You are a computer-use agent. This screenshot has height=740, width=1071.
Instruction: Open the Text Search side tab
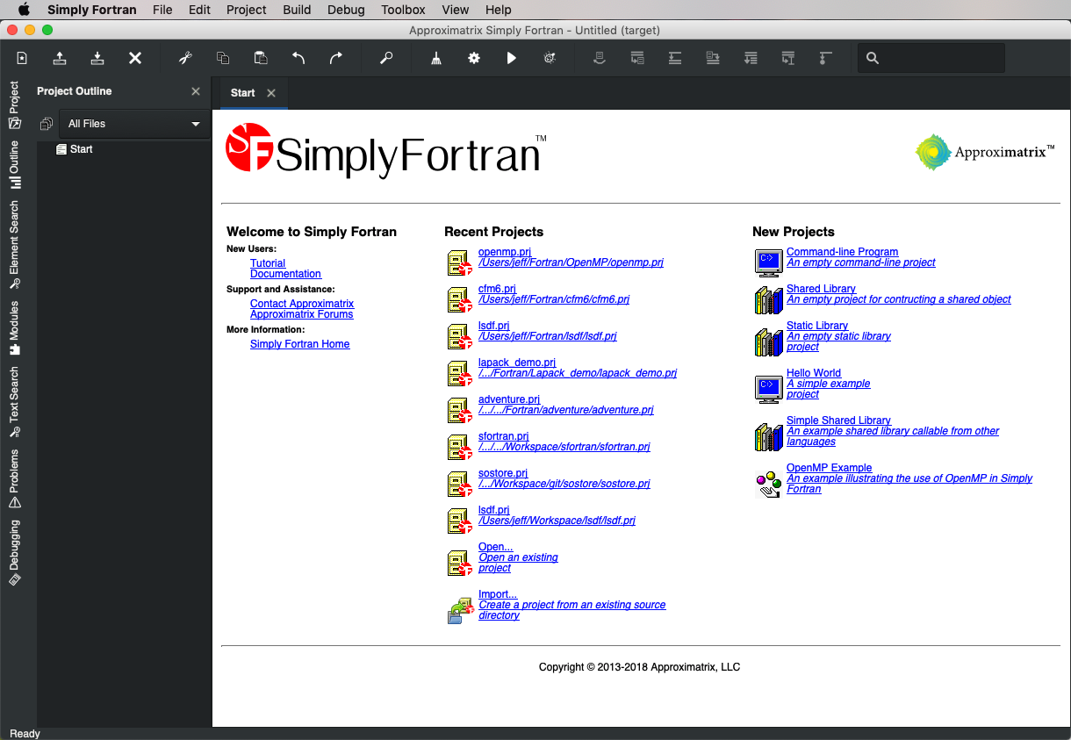click(14, 402)
